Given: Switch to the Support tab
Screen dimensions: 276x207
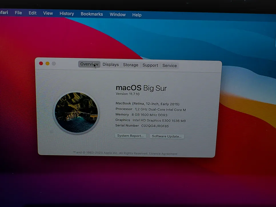Looking at the screenshot, I should pos(150,65).
